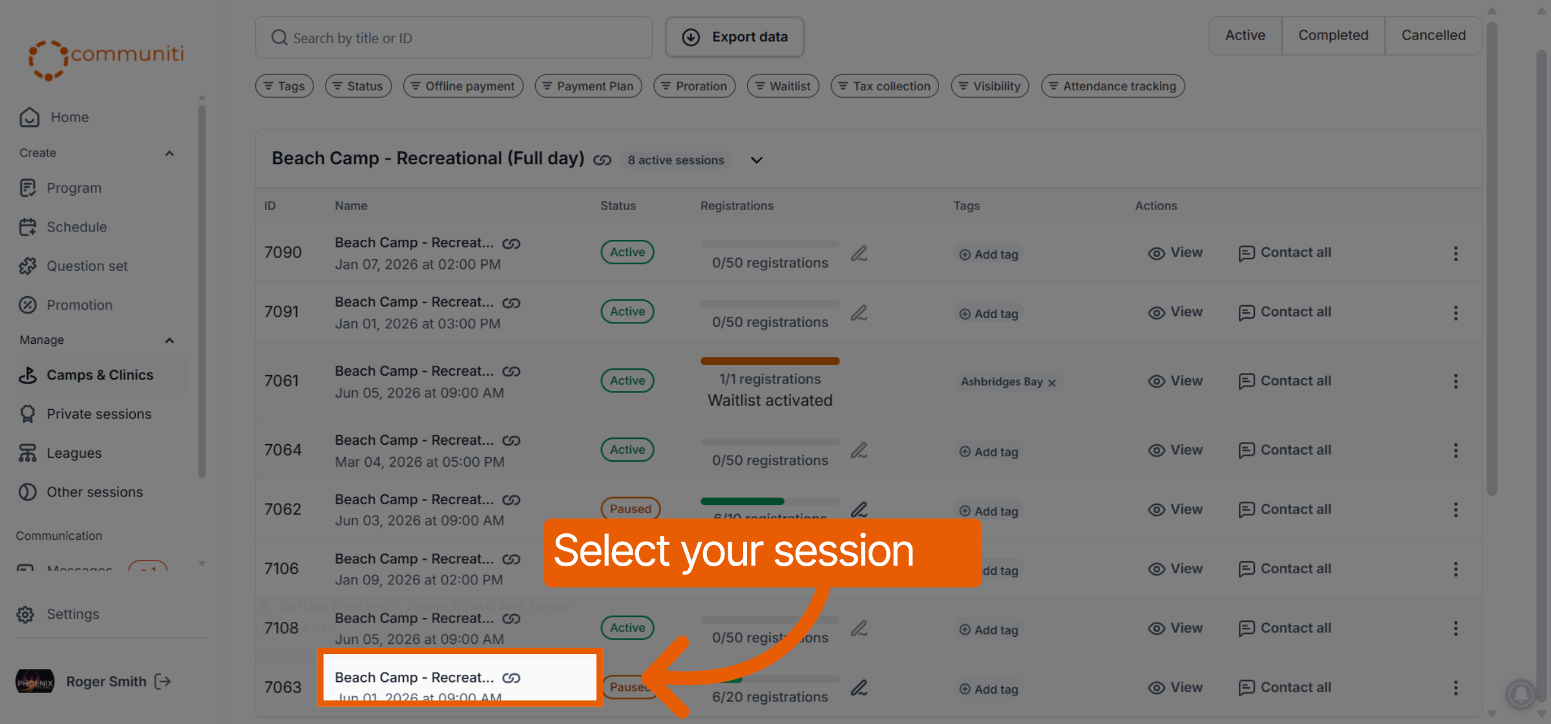The image size is (1551, 724).
Task: Click View for session 7091
Action: 1175,312
